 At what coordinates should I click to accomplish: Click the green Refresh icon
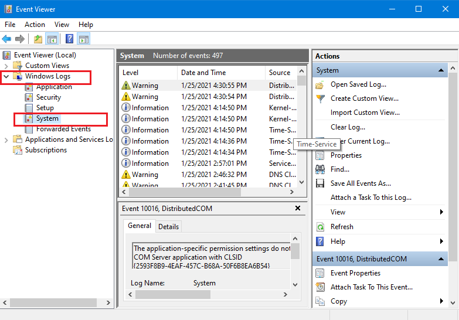point(320,227)
